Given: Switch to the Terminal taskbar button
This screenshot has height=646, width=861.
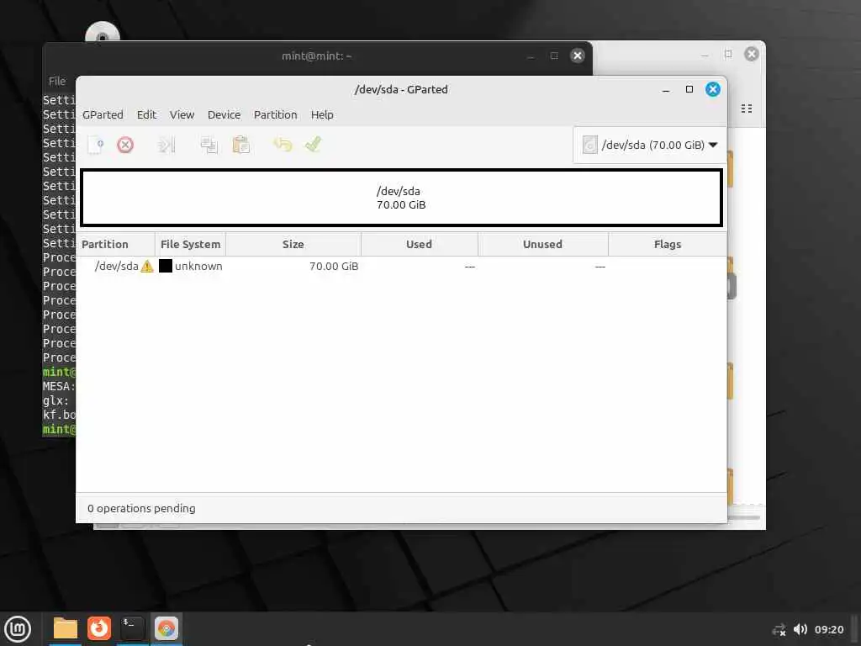Looking at the screenshot, I should pos(132,628).
